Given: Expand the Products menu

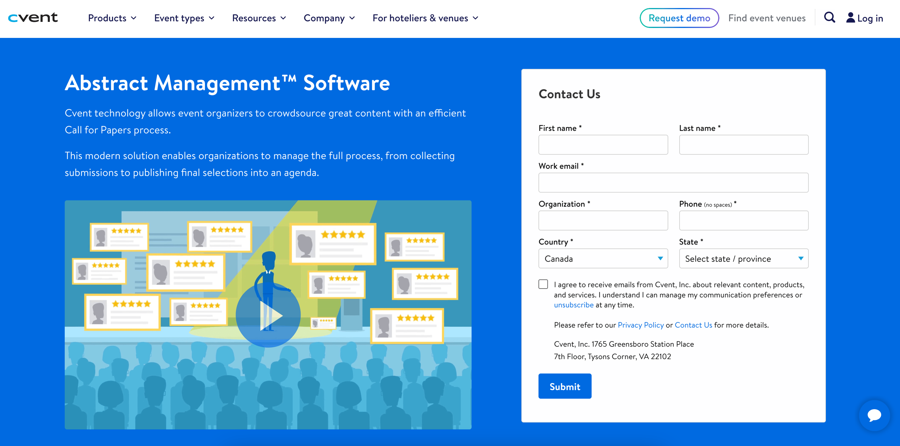Looking at the screenshot, I should pyautogui.click(x=112, y=18).
